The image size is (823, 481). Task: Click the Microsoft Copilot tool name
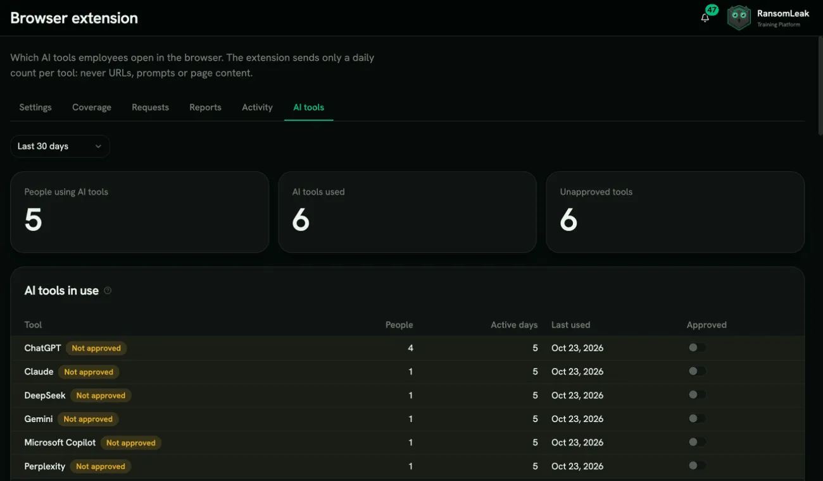click(60, 442)
